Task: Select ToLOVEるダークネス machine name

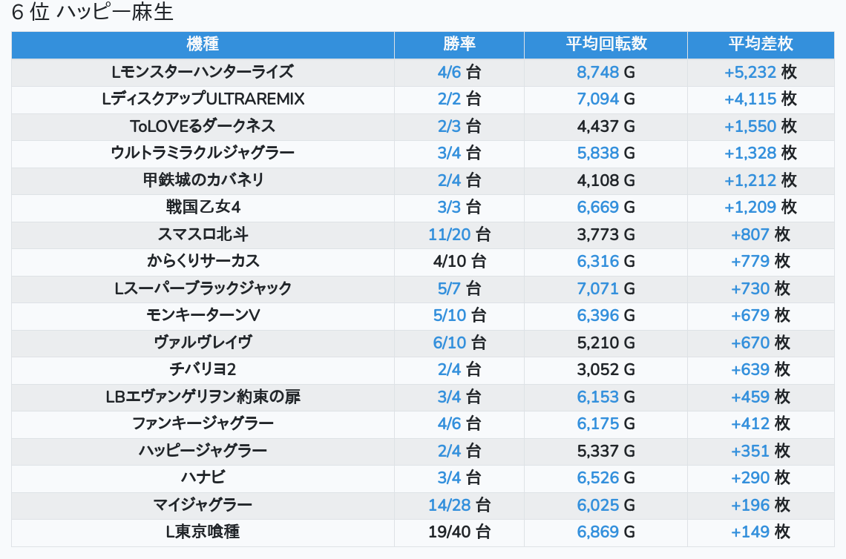Action: click(x=203, y=126)
